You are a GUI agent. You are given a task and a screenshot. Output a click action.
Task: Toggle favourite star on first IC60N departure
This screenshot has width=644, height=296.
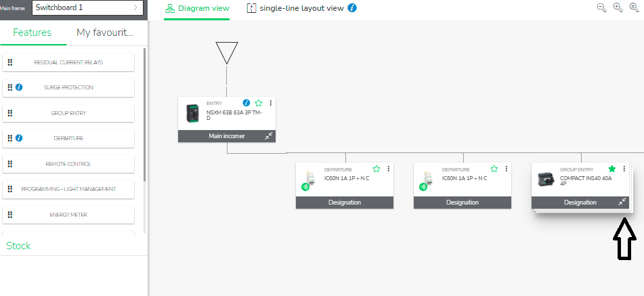click(377, 169)
